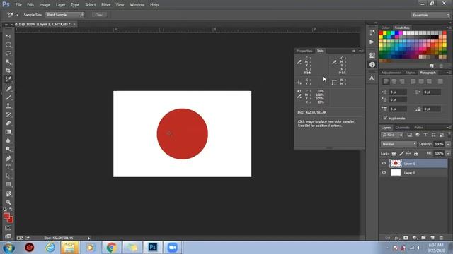
Task: Center paragraph text
Action: coord(394,82)
